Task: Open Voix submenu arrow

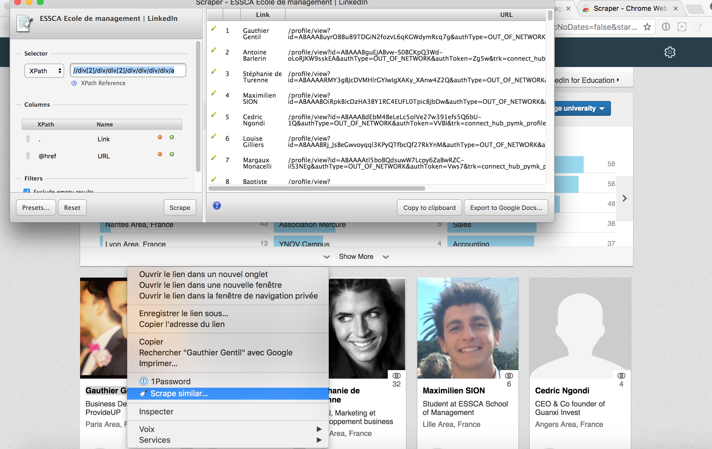Action: 319,429
